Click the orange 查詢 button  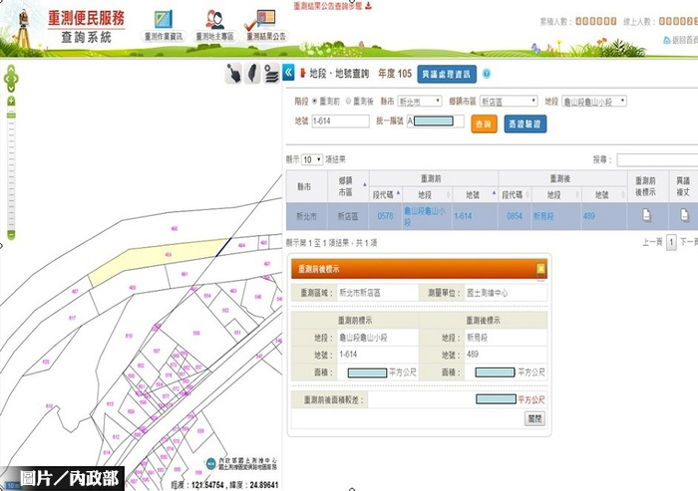(x=484, y=124)
